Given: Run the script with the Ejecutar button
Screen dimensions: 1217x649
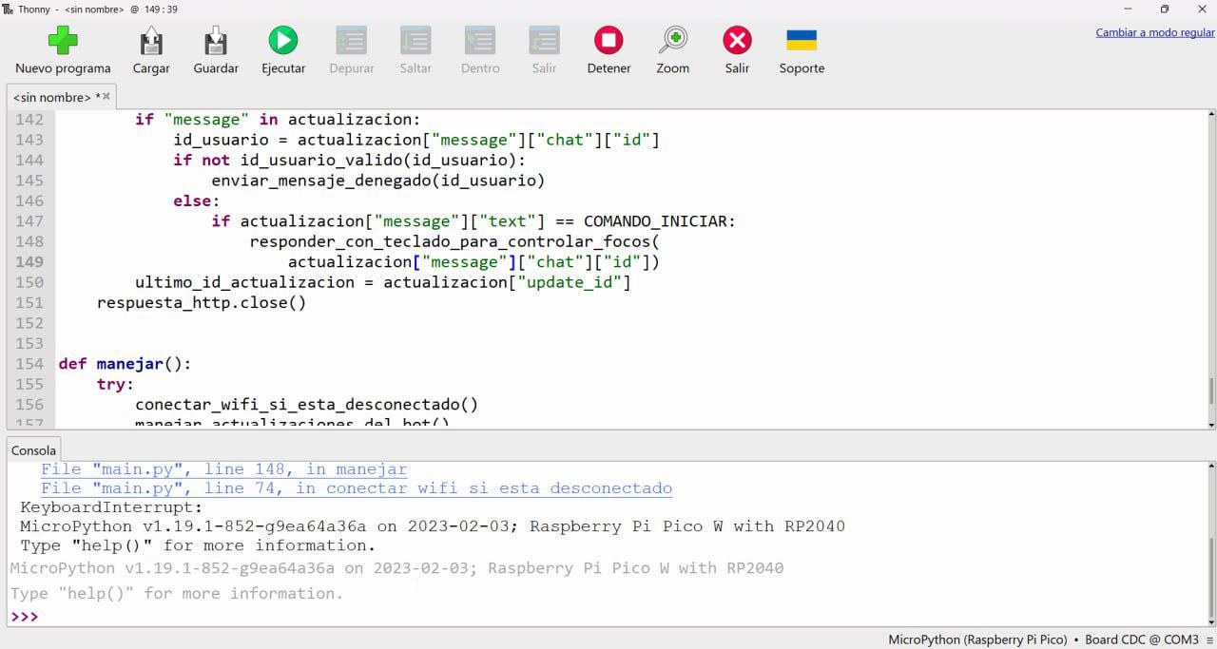Looking at the screenshot, I should coord(283,41).
